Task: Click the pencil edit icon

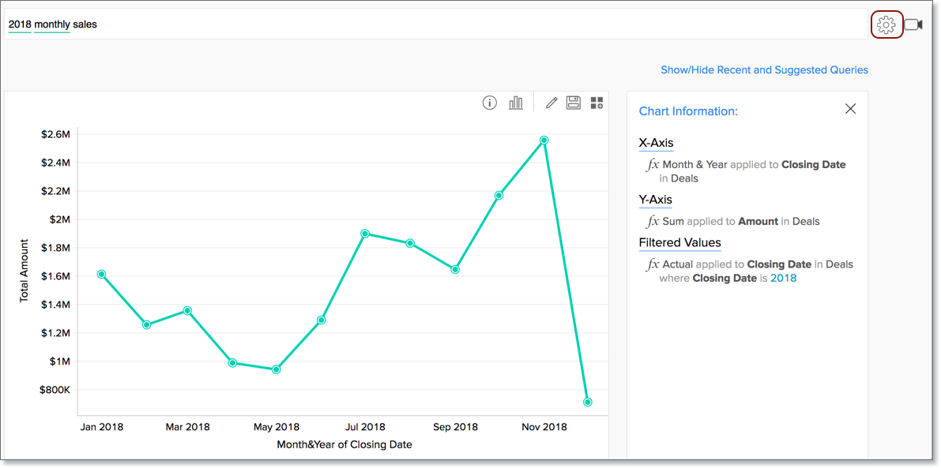Action: point(551,103)
